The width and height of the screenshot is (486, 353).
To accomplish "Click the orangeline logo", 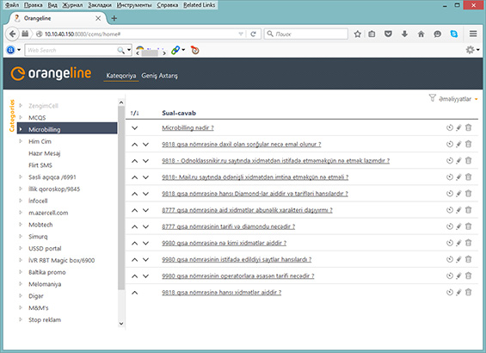I will [51, 73].
